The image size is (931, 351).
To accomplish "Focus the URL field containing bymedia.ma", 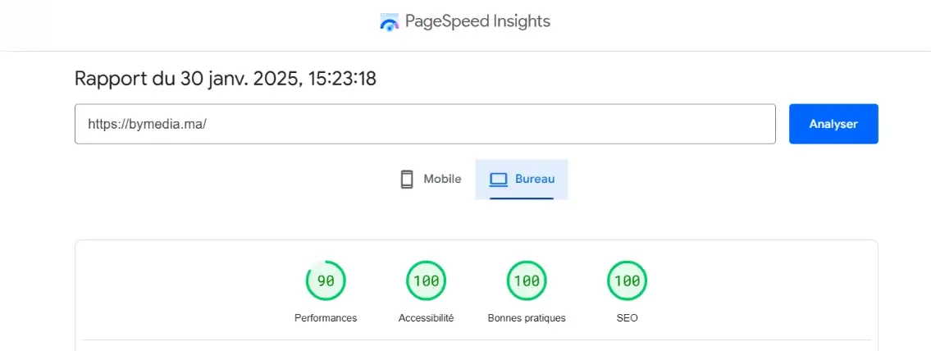I will point(425,124).
